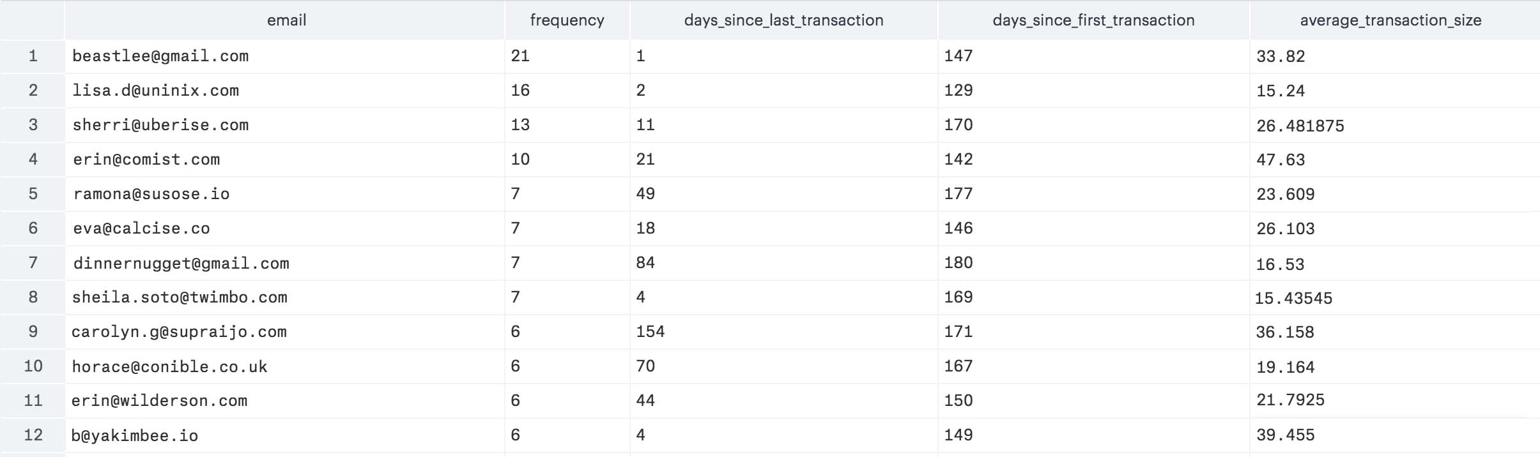Click average transaction value 47.63
1540x457 pixels.
(x=1281, y=160)
